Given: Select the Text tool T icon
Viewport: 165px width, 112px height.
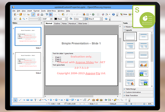Looking at the screenshot, I should click(35, 100).
